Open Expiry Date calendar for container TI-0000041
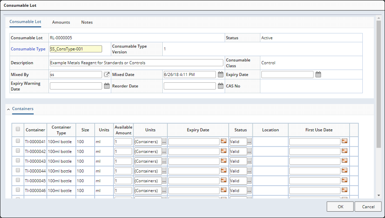This screenshot has width=385, height=218. (x=224, y=141)
